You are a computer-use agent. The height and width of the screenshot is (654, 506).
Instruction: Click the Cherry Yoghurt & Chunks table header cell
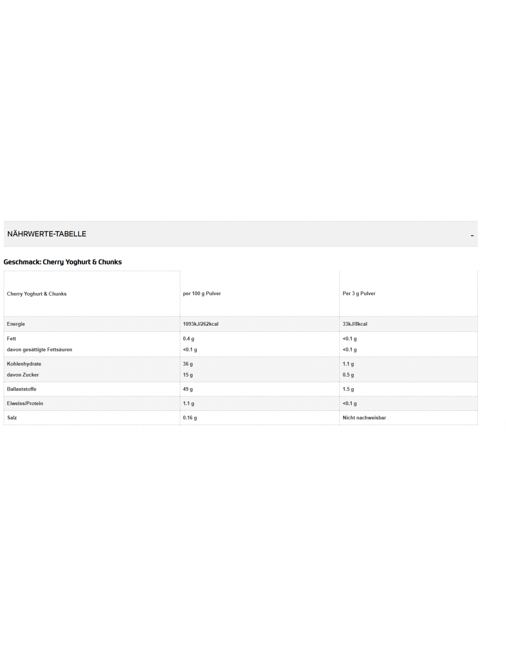point(37,294)
